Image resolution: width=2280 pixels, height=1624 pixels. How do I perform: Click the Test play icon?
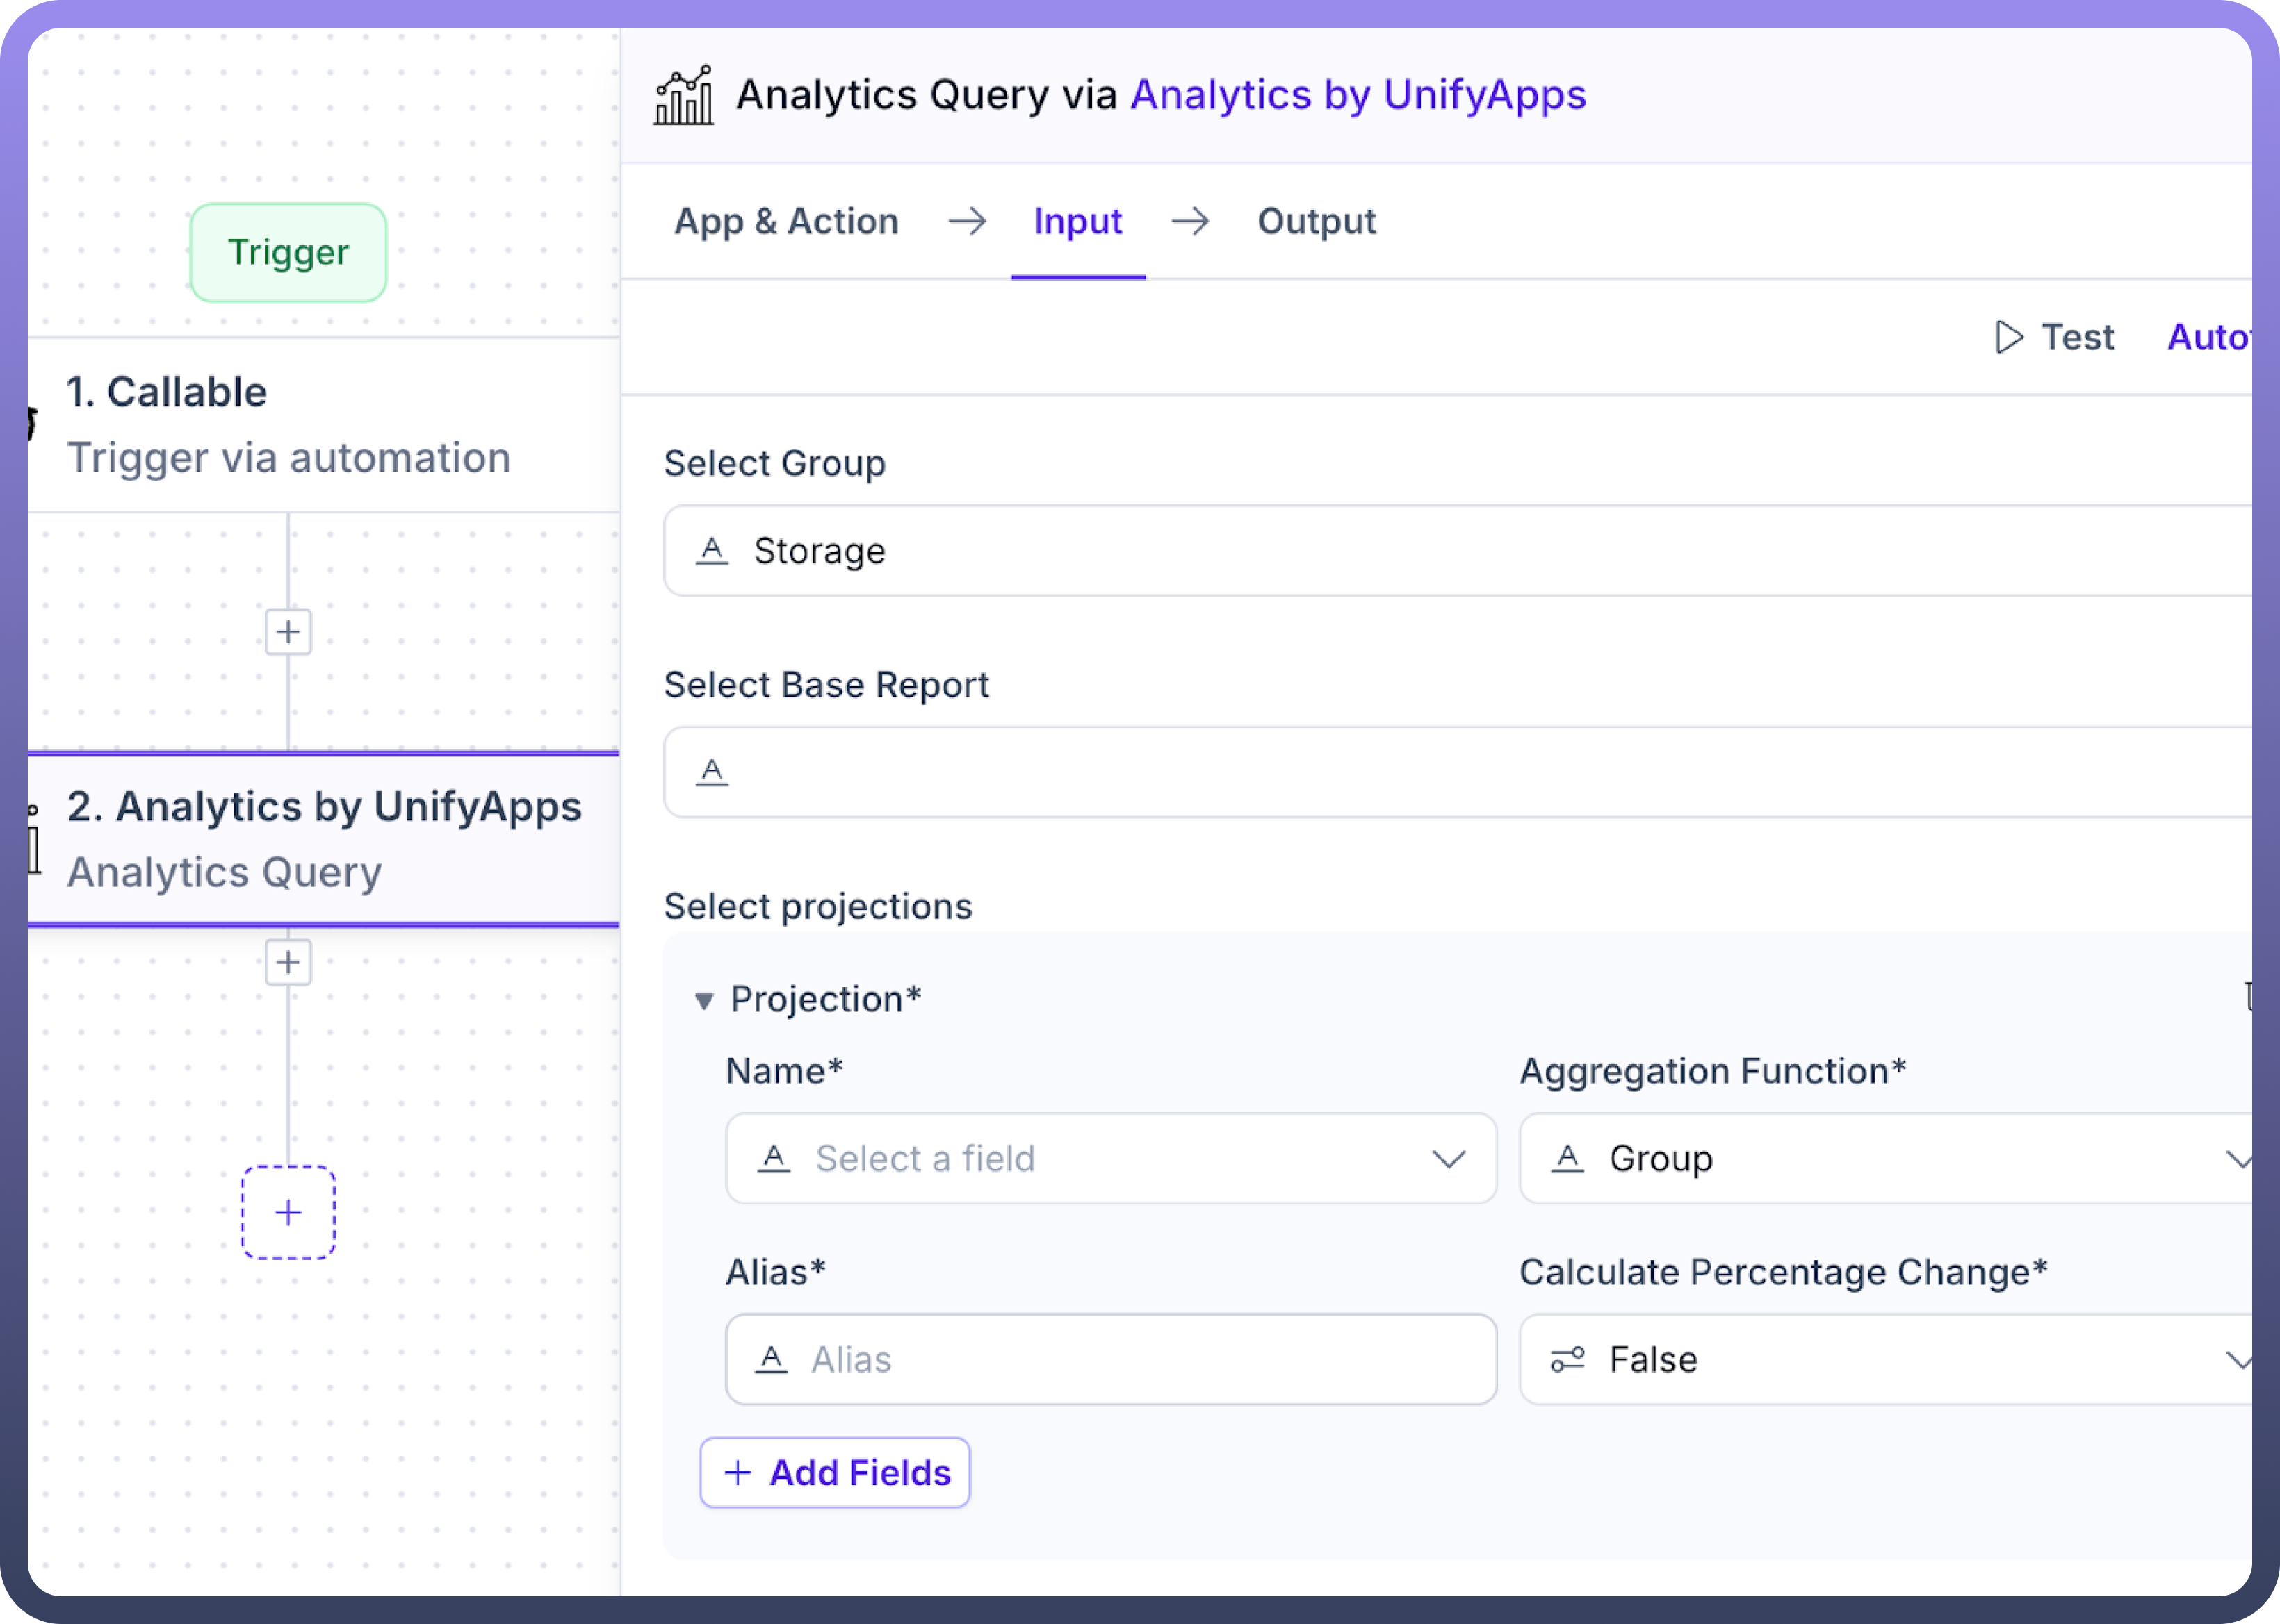[x=2008, y=337]
